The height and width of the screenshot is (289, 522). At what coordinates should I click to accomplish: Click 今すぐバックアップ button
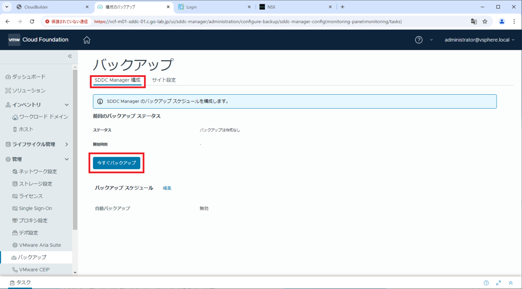pyautogui.click(x=117, y=163)
